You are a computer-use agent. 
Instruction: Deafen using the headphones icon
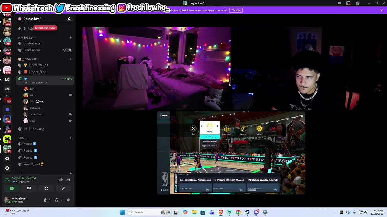point(57,200)
